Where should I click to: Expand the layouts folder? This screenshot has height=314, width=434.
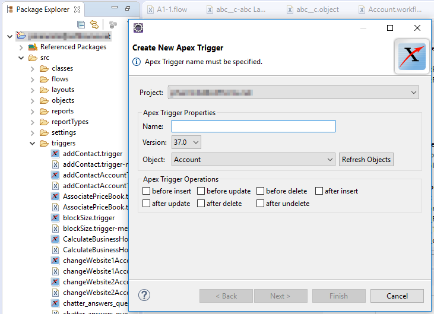(x=33, y=90)
